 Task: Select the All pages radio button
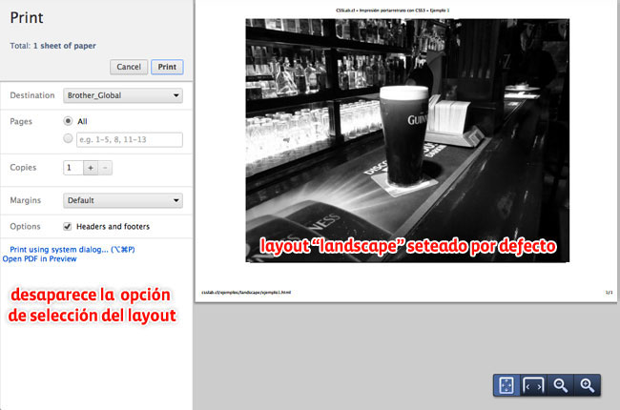coord(68,121)
